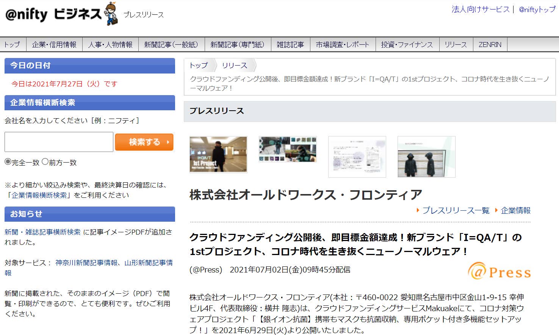This screenshot has width=559, height=335.
Task: Open the ZENRIN tab
Action: click(490, 45)
